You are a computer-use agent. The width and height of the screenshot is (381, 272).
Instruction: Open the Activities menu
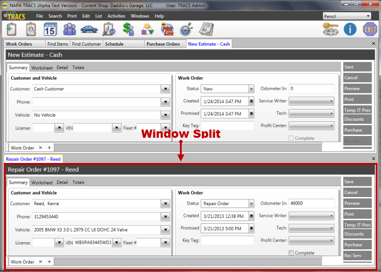point(116,16)
